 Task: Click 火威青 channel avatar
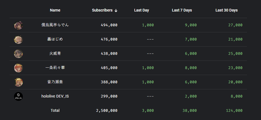[x=18, y=54]
